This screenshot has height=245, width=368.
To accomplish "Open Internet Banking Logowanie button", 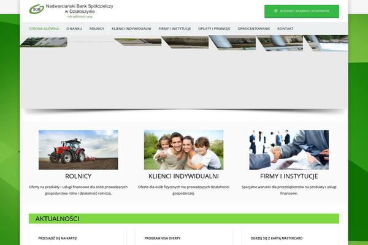I will point(302,11).
